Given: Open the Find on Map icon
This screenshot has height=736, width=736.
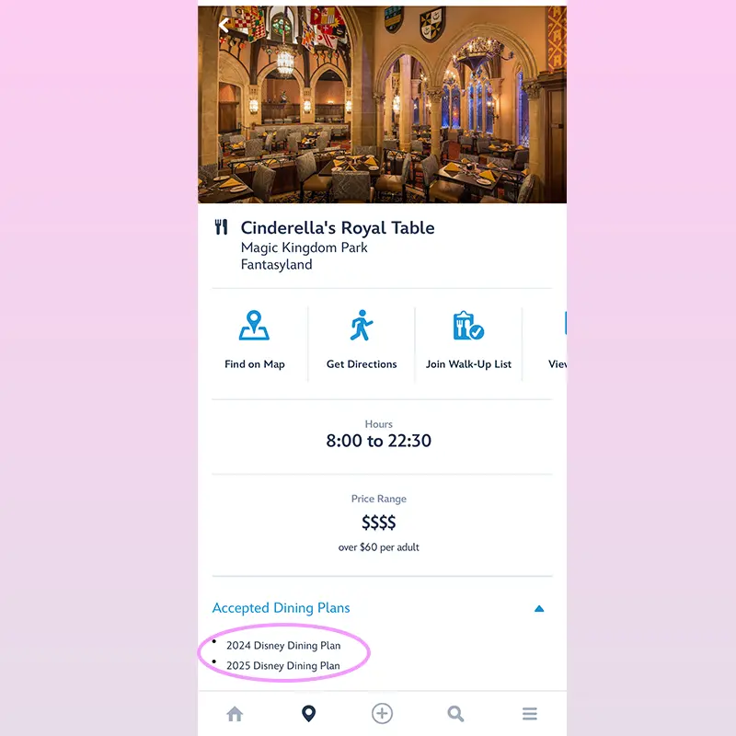Looking at the screenshot, I should point(254,325).
